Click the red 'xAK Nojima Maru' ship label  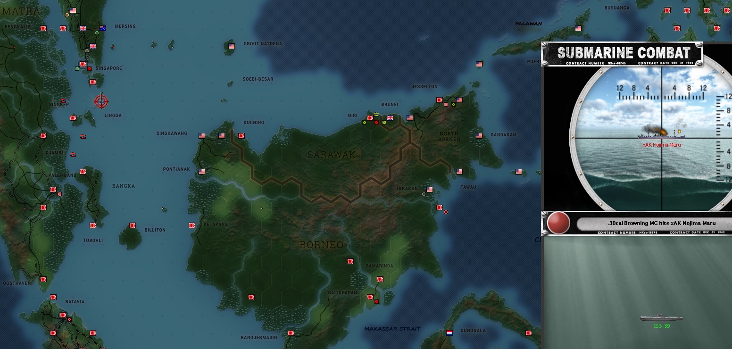(x=661, y=145)
